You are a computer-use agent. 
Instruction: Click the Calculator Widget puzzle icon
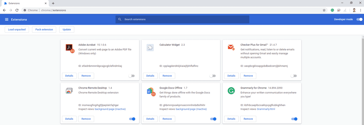point(150,47)
